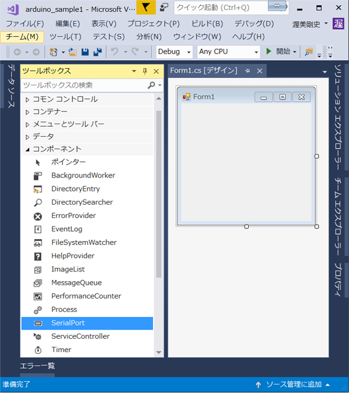Click the Undo toolbar icon

[115, 52]
